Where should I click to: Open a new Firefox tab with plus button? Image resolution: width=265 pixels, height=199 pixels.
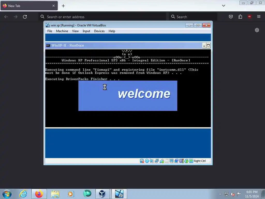click(63, 6)
